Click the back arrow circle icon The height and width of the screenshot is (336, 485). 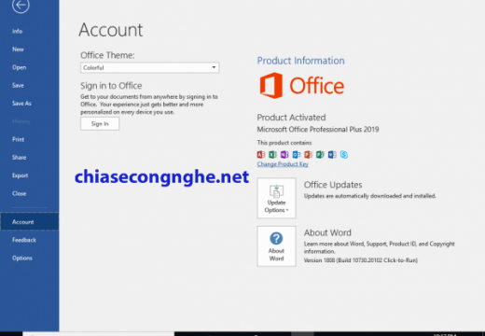pyautogui.click(x=21, y=5)
